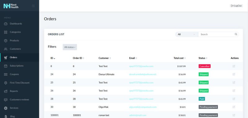Click the ORDERS LIST heading
This screenshot has height=118, width=248.
pos(56,34)
